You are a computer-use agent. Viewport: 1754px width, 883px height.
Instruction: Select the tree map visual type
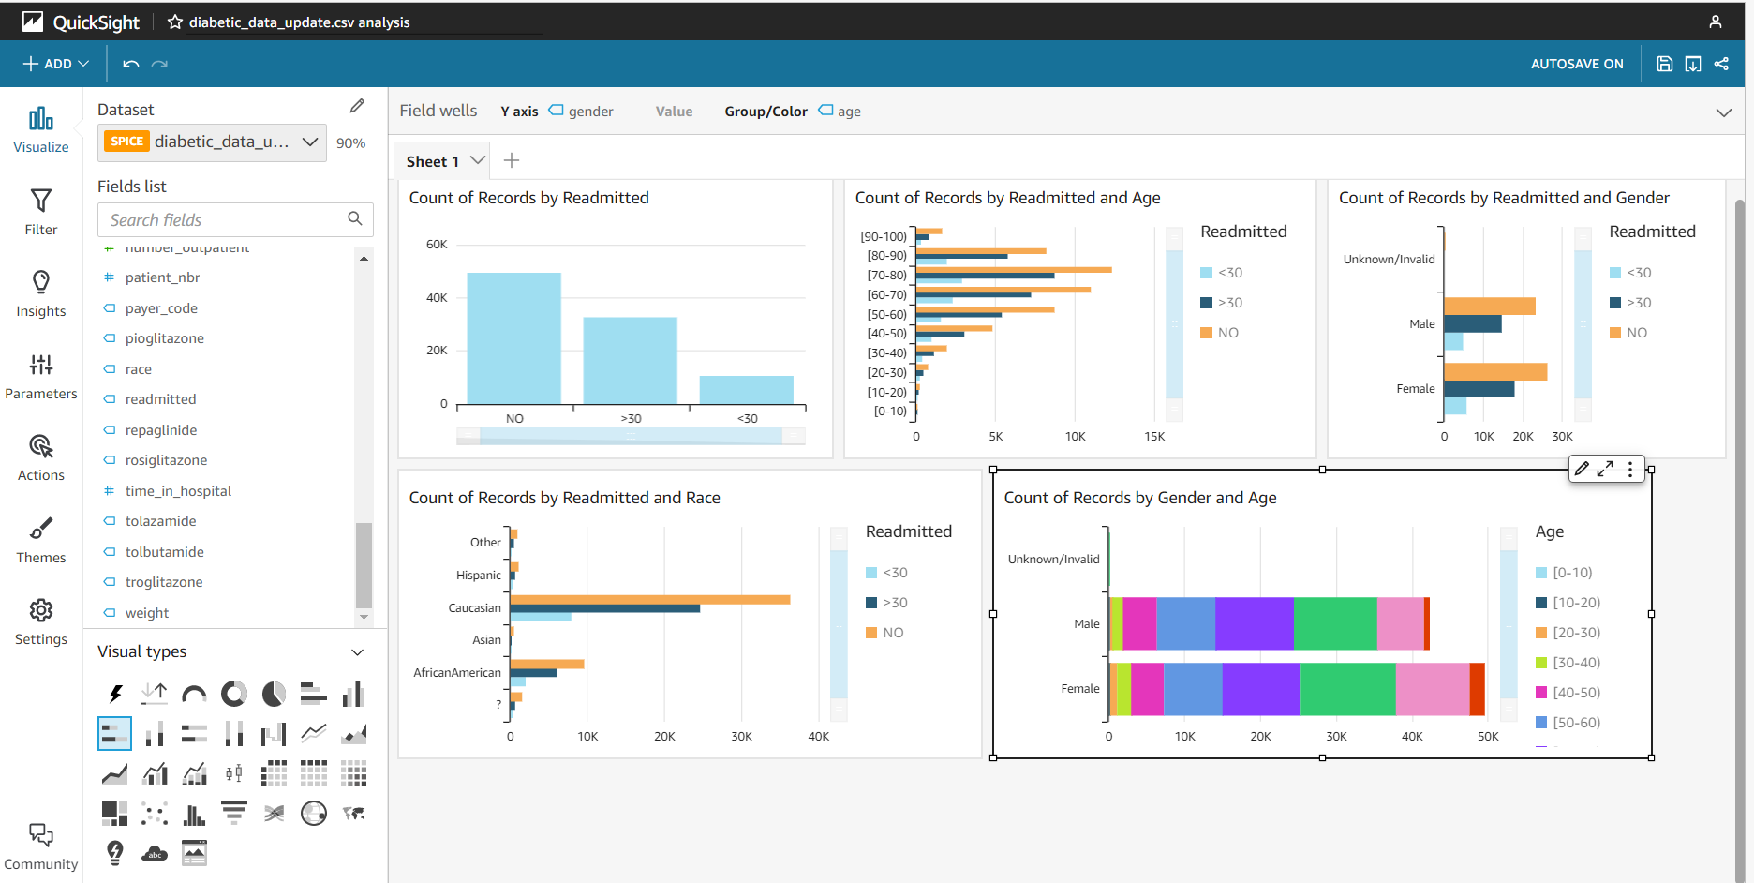pyautogui.click(x=115, y=813)
